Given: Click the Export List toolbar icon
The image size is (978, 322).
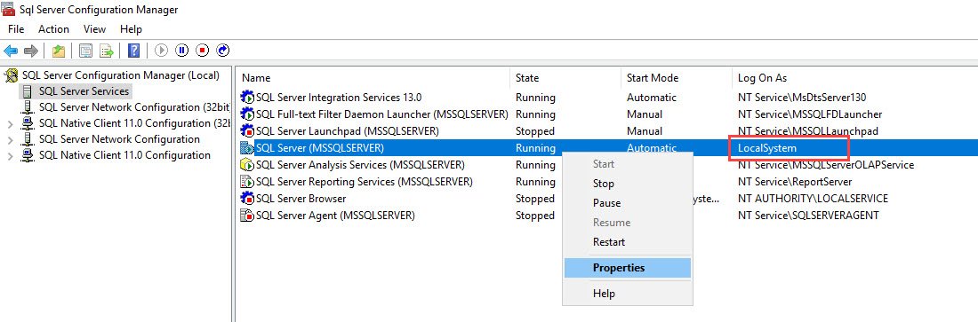Looking at the screenshot, I should 107,51.
